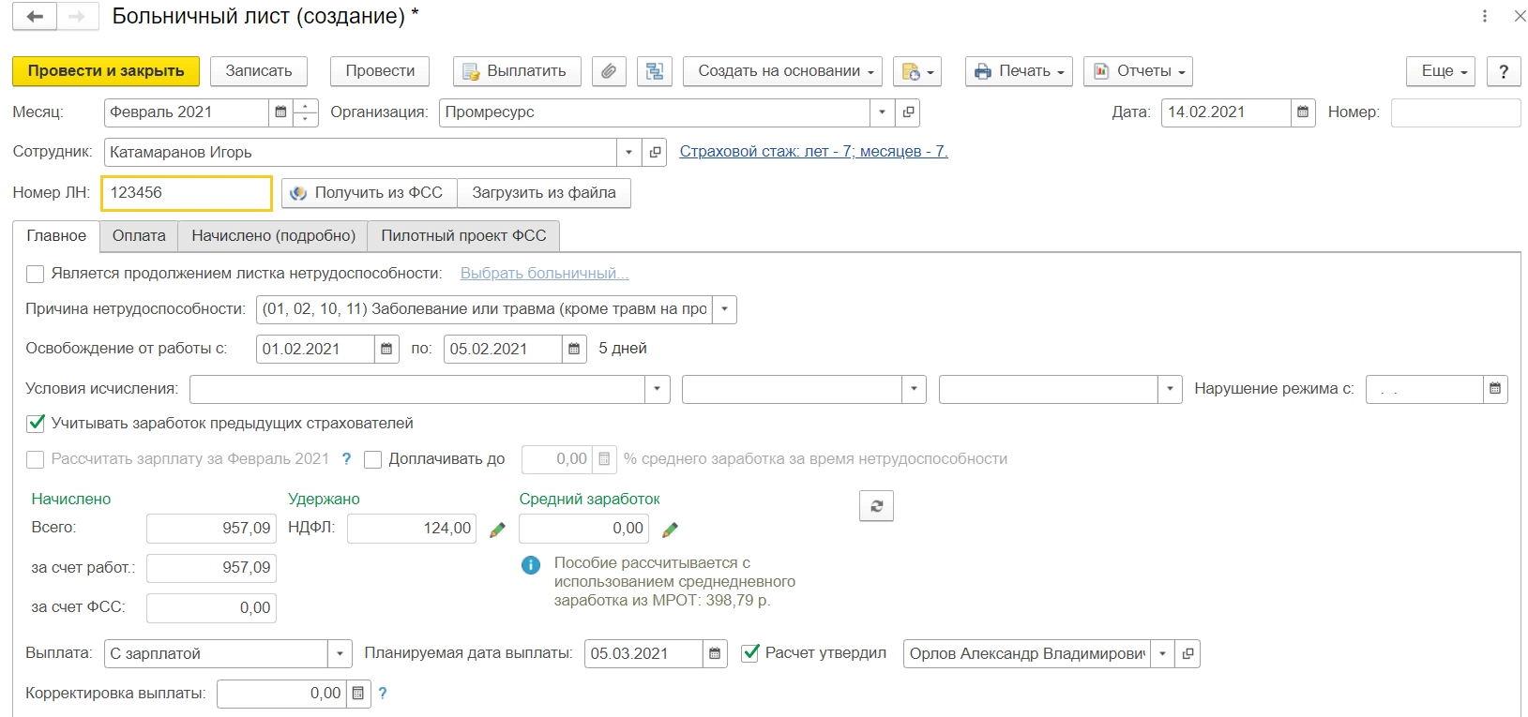This screenshot has width=1528, height=717.
Task: Open the Отчеты dropdown menu
Action: [x=1139, y=71]
